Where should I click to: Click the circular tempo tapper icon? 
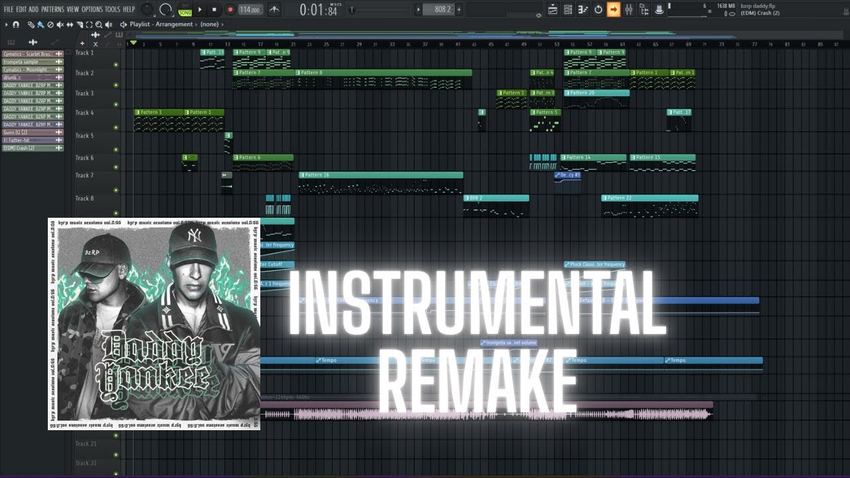pyautogui.click(x=598, y=9)
